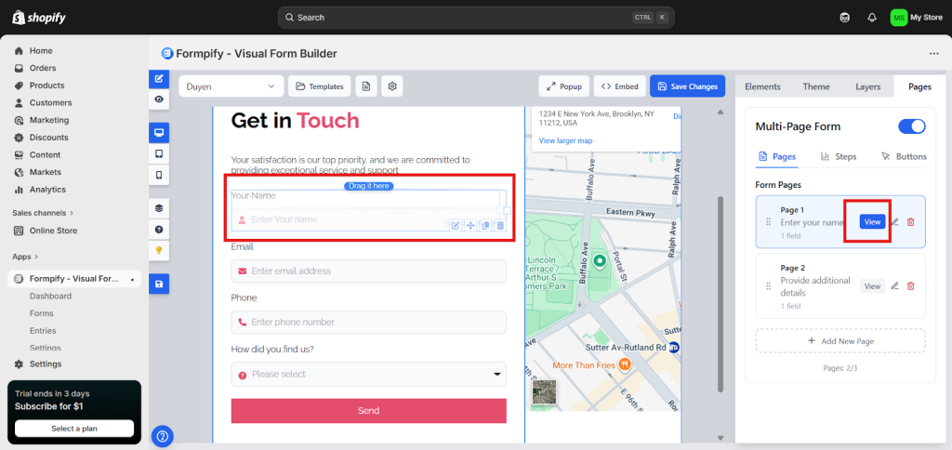Open the Duyen form selector dropdown
This screenshot has width=952, height=450.
[231, 86]
